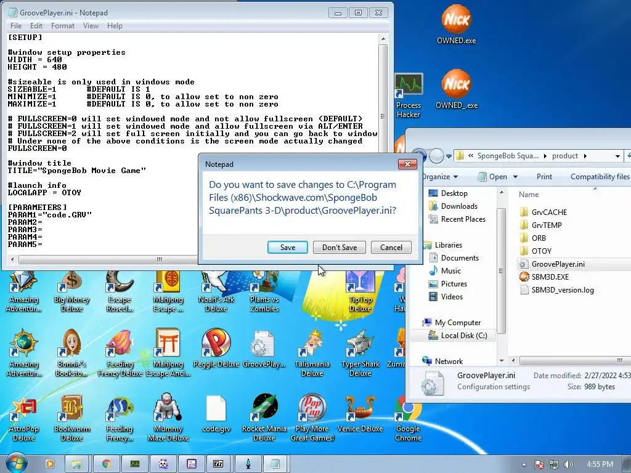This screenshot has height=473, width=631.
Task: Click Don't Save in the dialog
Action: pyautogui.click(x=340, y=248)
